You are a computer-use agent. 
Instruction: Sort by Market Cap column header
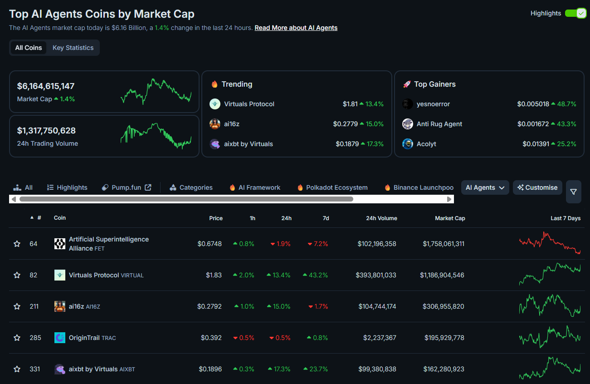[x=450, y=218]
